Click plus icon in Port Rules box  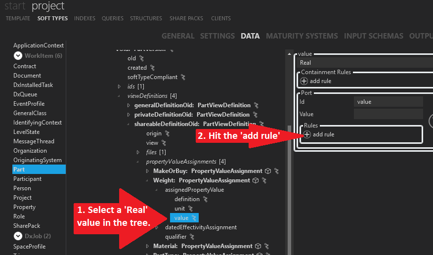point(307,134)
